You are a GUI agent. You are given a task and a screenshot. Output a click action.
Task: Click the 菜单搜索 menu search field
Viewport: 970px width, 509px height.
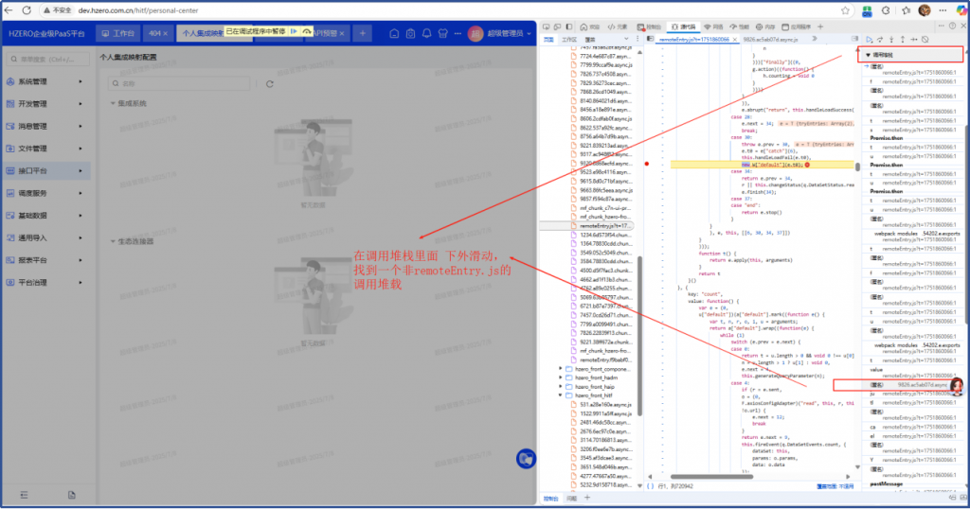(x=47, y=59)
